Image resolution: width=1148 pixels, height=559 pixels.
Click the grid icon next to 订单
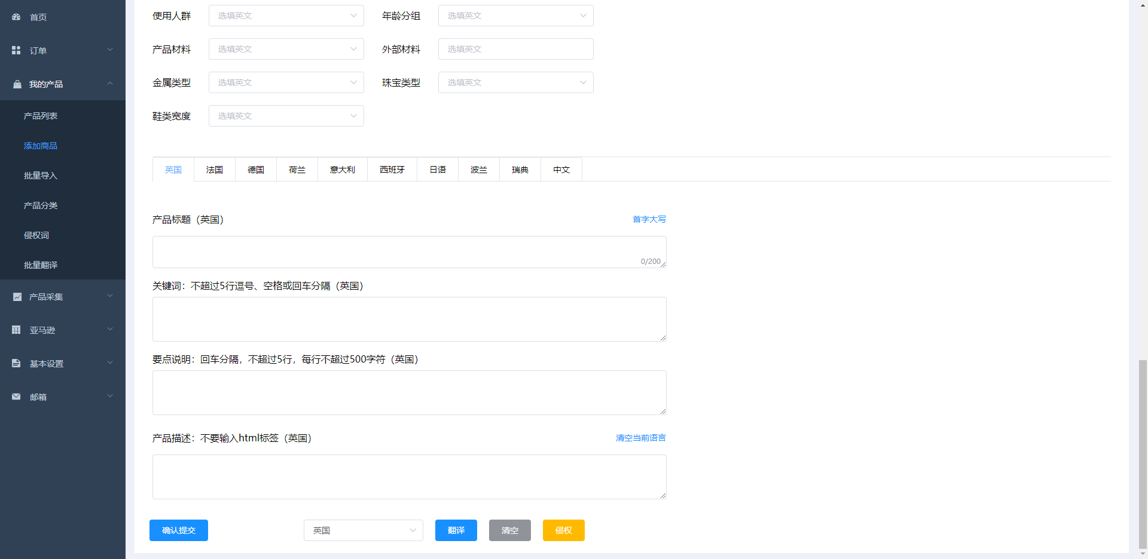(x=16, y=51)
